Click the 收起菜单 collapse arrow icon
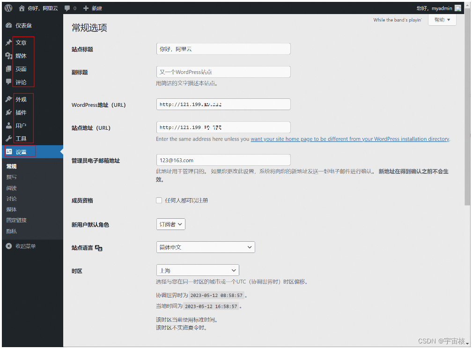This screenshot has height=349, width=472. point(9,246)
